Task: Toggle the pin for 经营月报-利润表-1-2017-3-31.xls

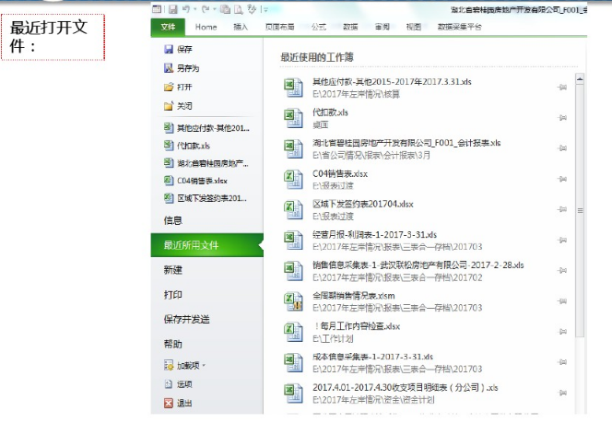Action: [561, 240]
